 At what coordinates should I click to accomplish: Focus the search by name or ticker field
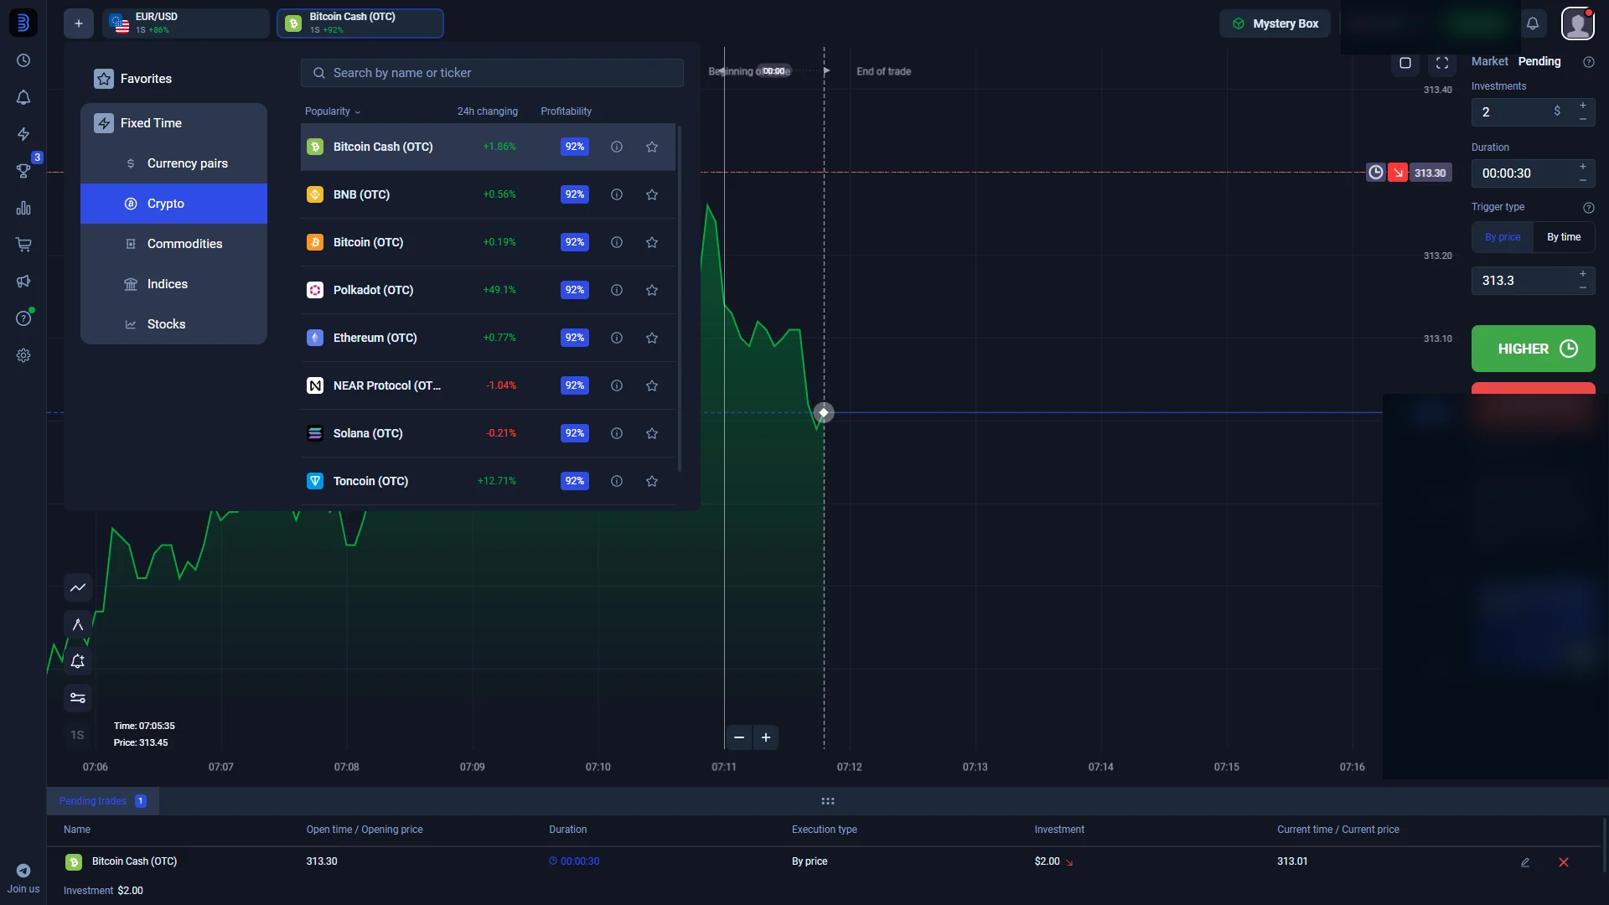click(x=492, y=73)
